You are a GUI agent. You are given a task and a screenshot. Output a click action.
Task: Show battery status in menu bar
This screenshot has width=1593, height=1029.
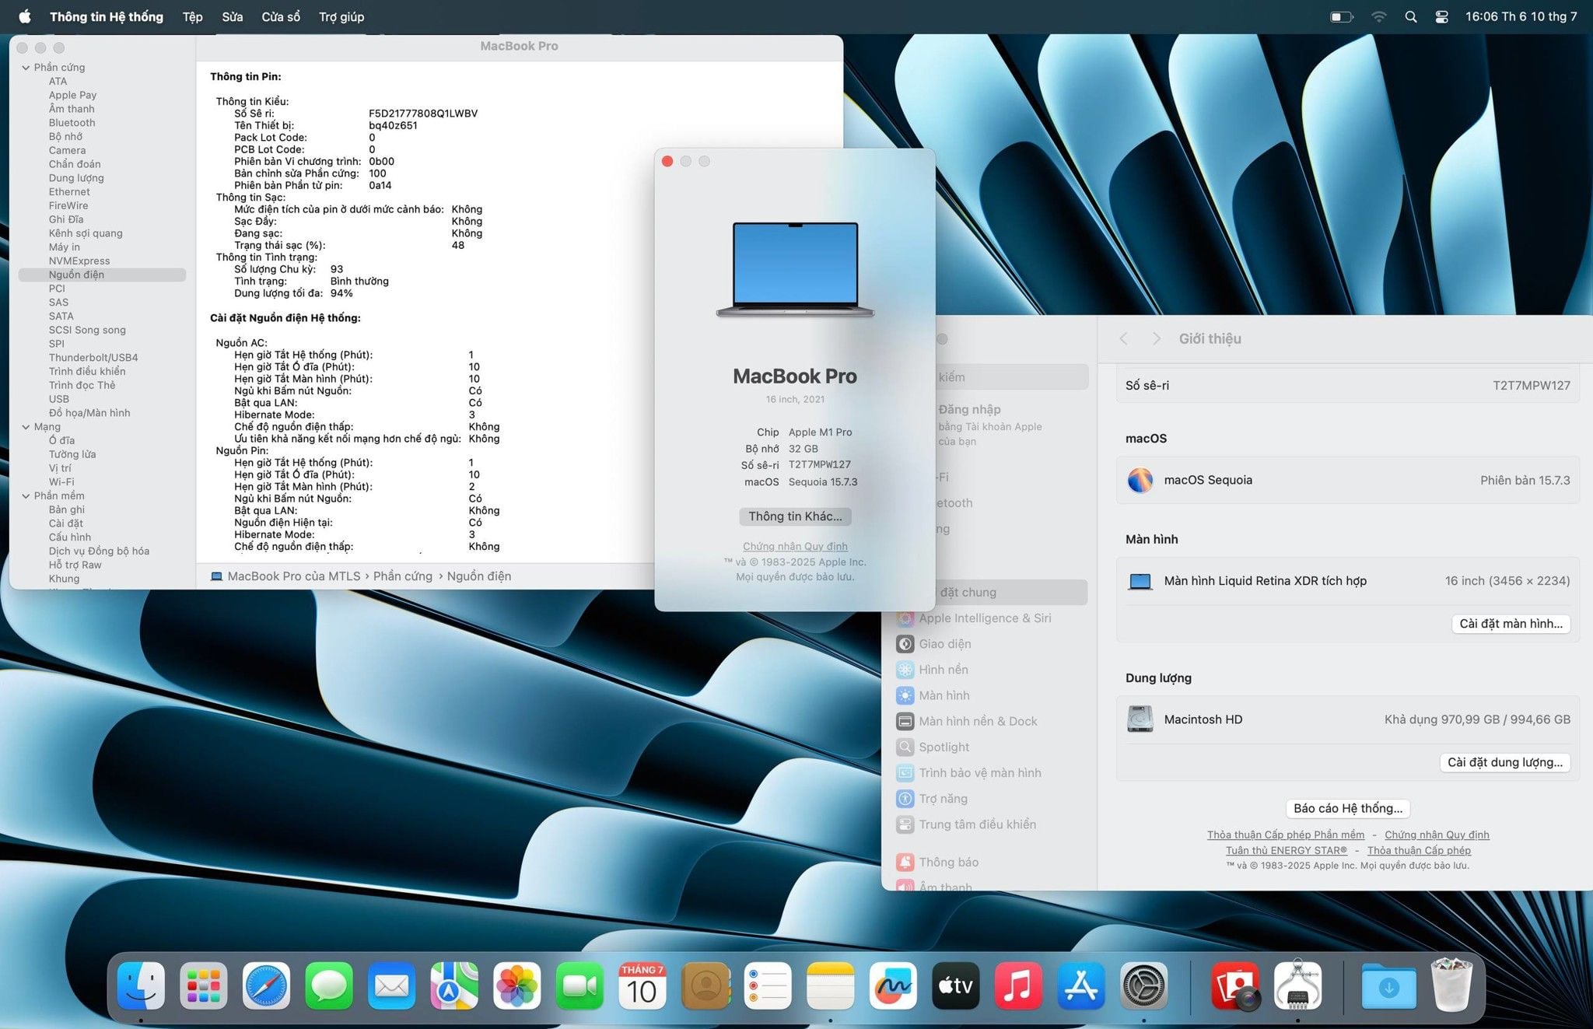pyautogui.click(x=1342, y=16)
